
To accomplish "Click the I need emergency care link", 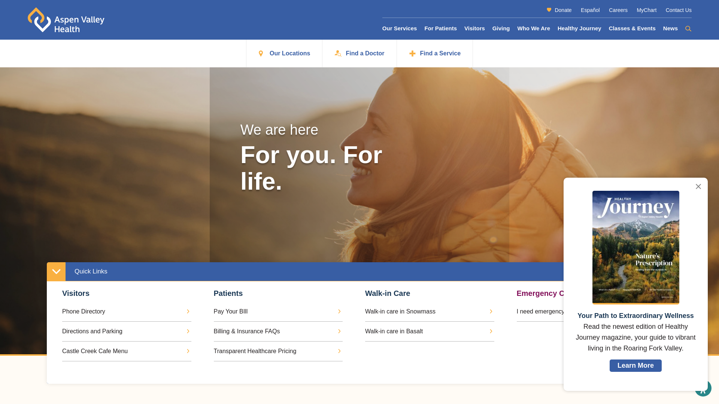I will click(540, 312).
